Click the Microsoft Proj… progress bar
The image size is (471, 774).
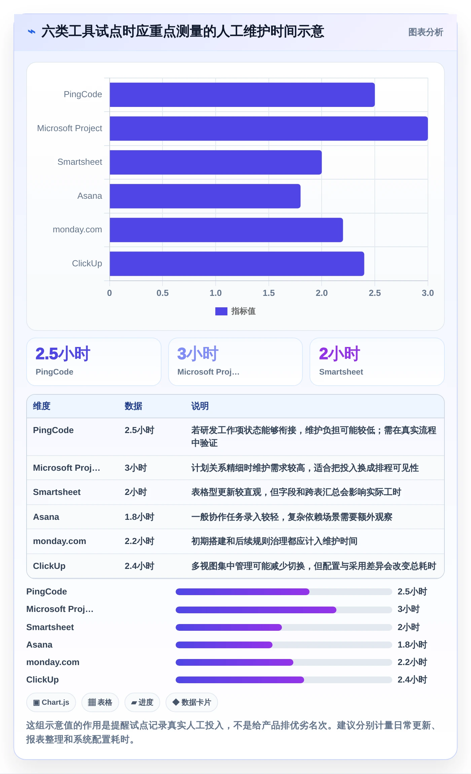(x=284, y=610)
